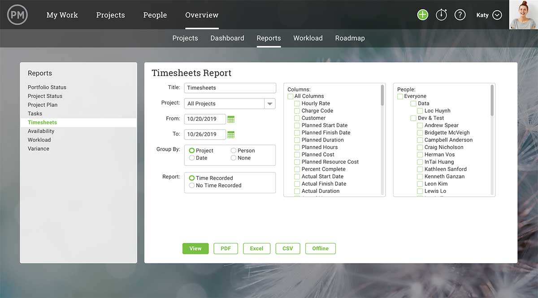Open the help question mark icon

tap(460, 15)
